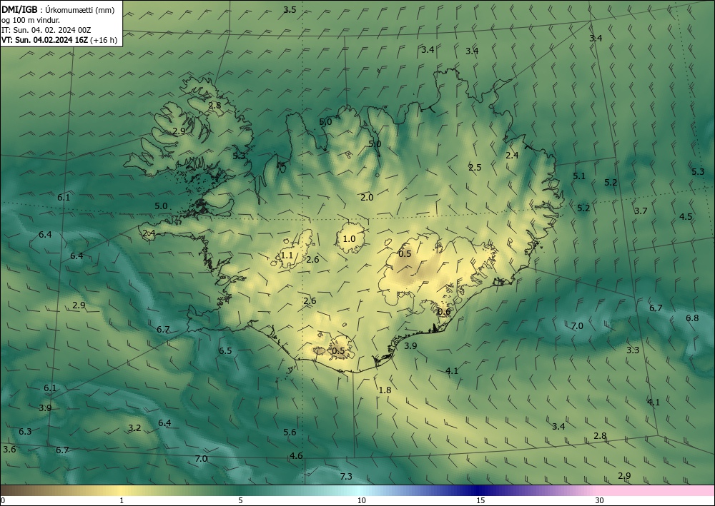Click the 3.6 value on the map
This screenshot has width=715, height=506.
pos(9,450)
